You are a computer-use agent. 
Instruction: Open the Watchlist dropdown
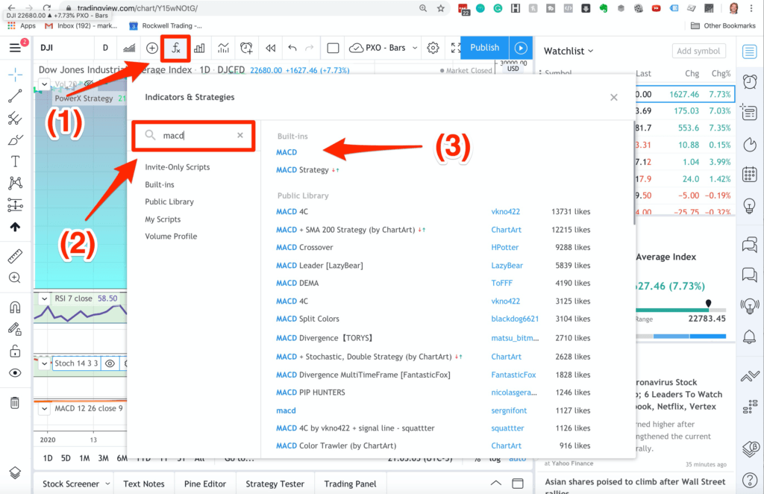(569, 51)
